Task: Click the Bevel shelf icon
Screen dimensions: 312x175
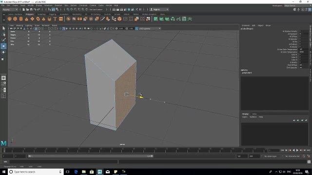Action: coord(119,19)
